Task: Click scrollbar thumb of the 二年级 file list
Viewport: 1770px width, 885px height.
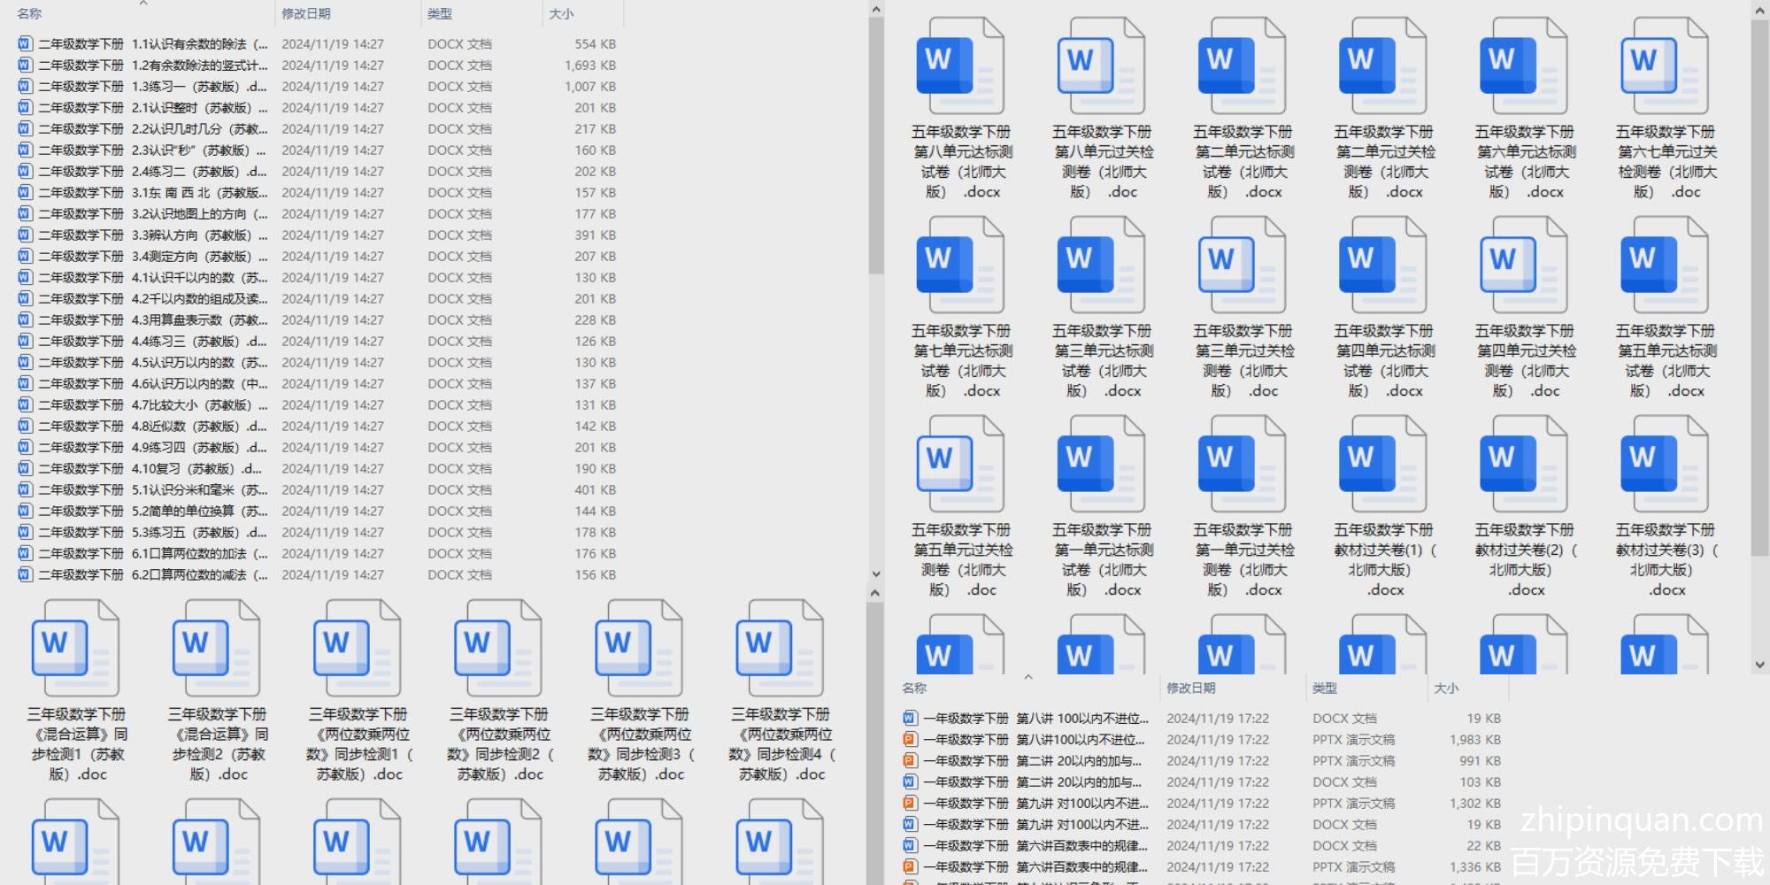Action: 875,146
